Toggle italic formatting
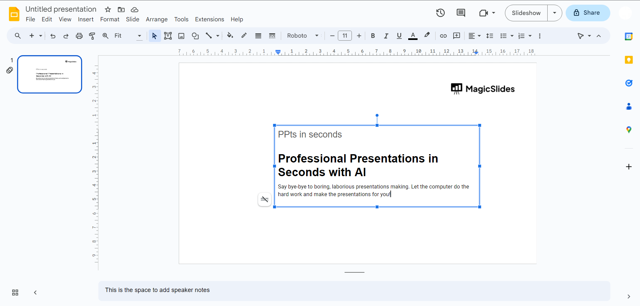640x306 pixels. pos(386,36)
